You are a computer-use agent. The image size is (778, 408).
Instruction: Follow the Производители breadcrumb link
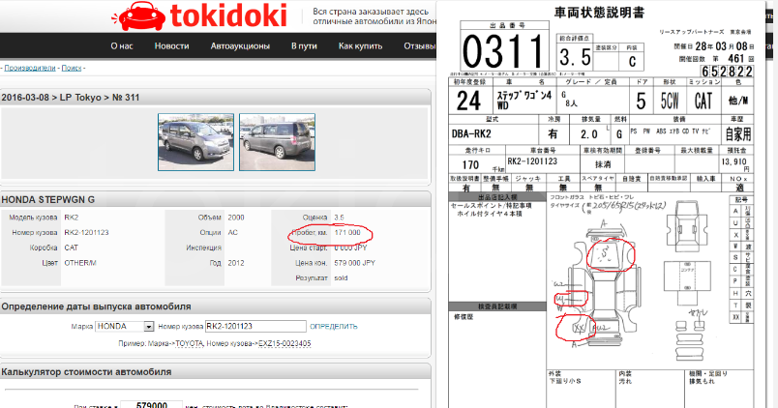click(30, 68)
